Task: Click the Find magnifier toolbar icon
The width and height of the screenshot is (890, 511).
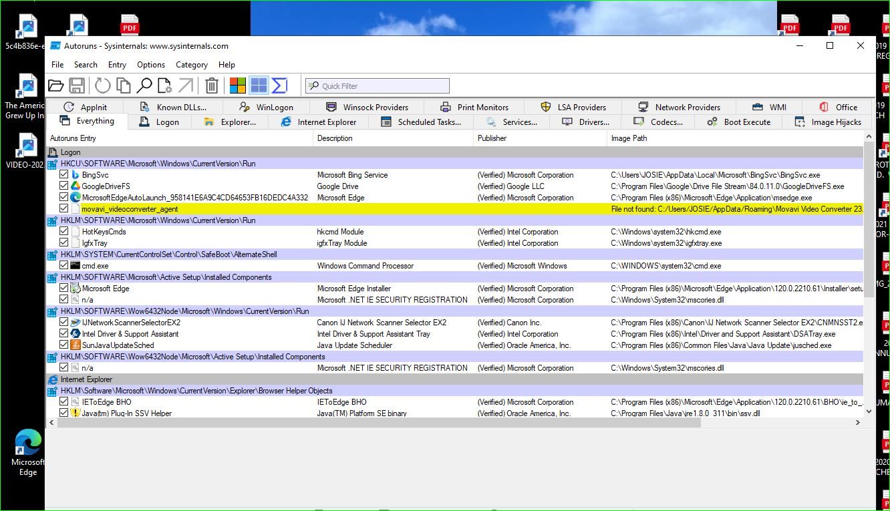Action: point(144,86)
